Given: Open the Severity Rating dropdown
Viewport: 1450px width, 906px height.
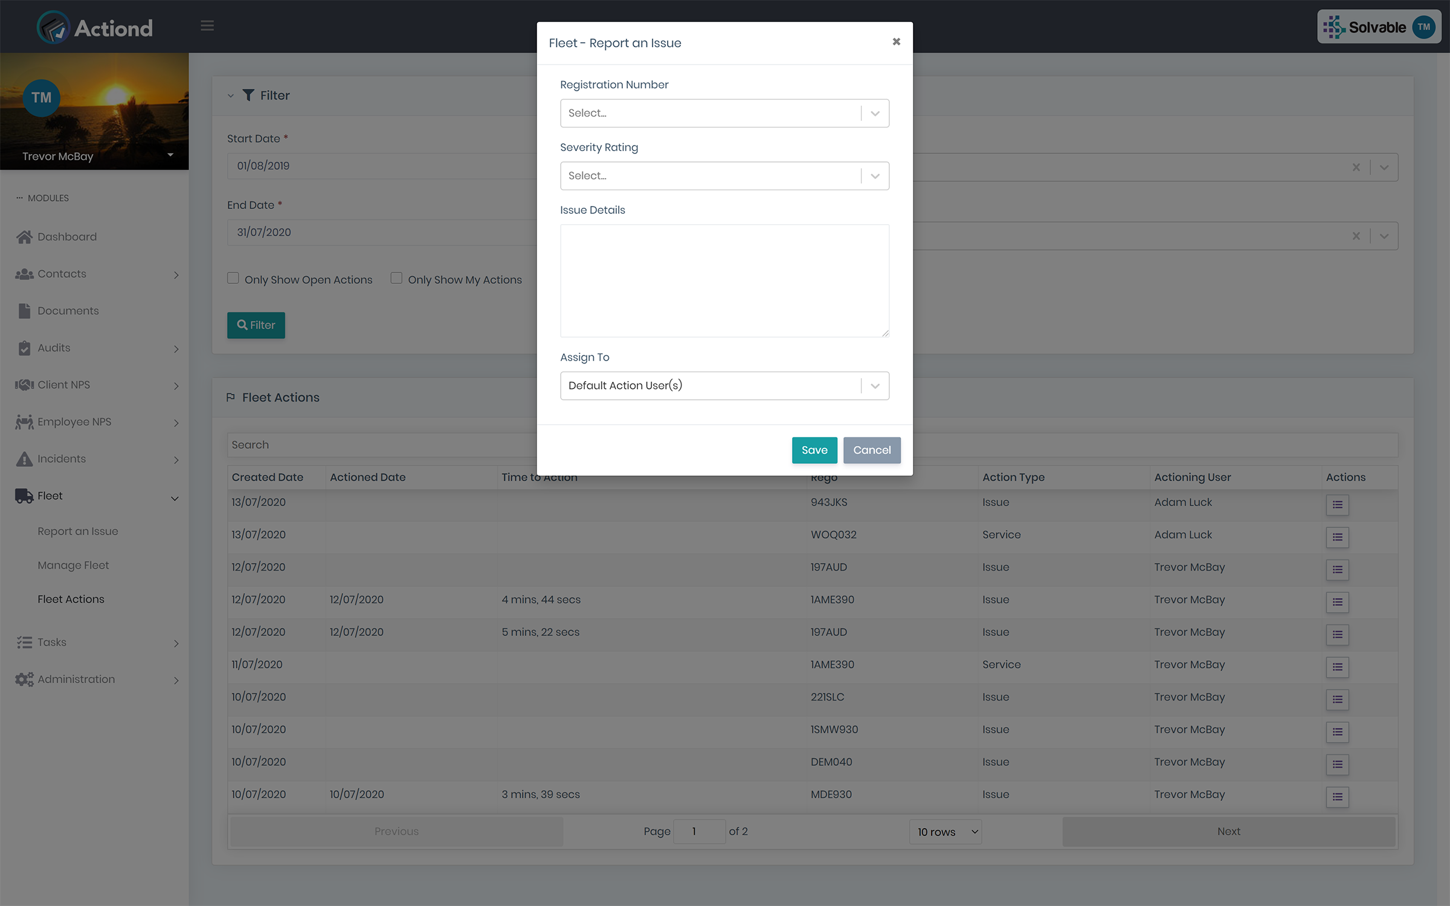Looking at the screenshot, I should point(874,175).
